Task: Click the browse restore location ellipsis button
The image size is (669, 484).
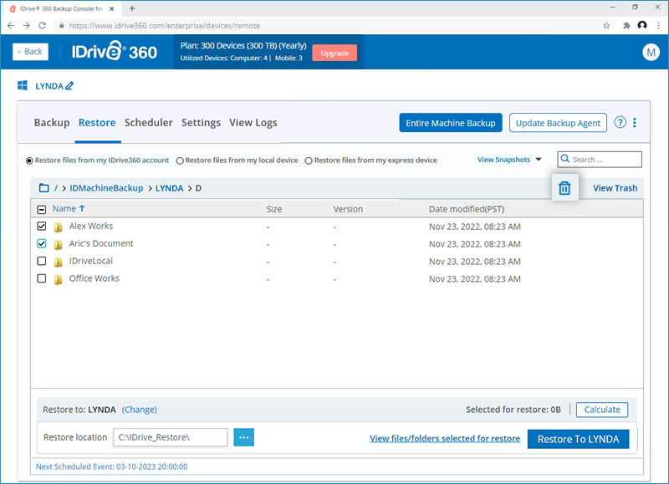Action: click(x=243, y=437)
